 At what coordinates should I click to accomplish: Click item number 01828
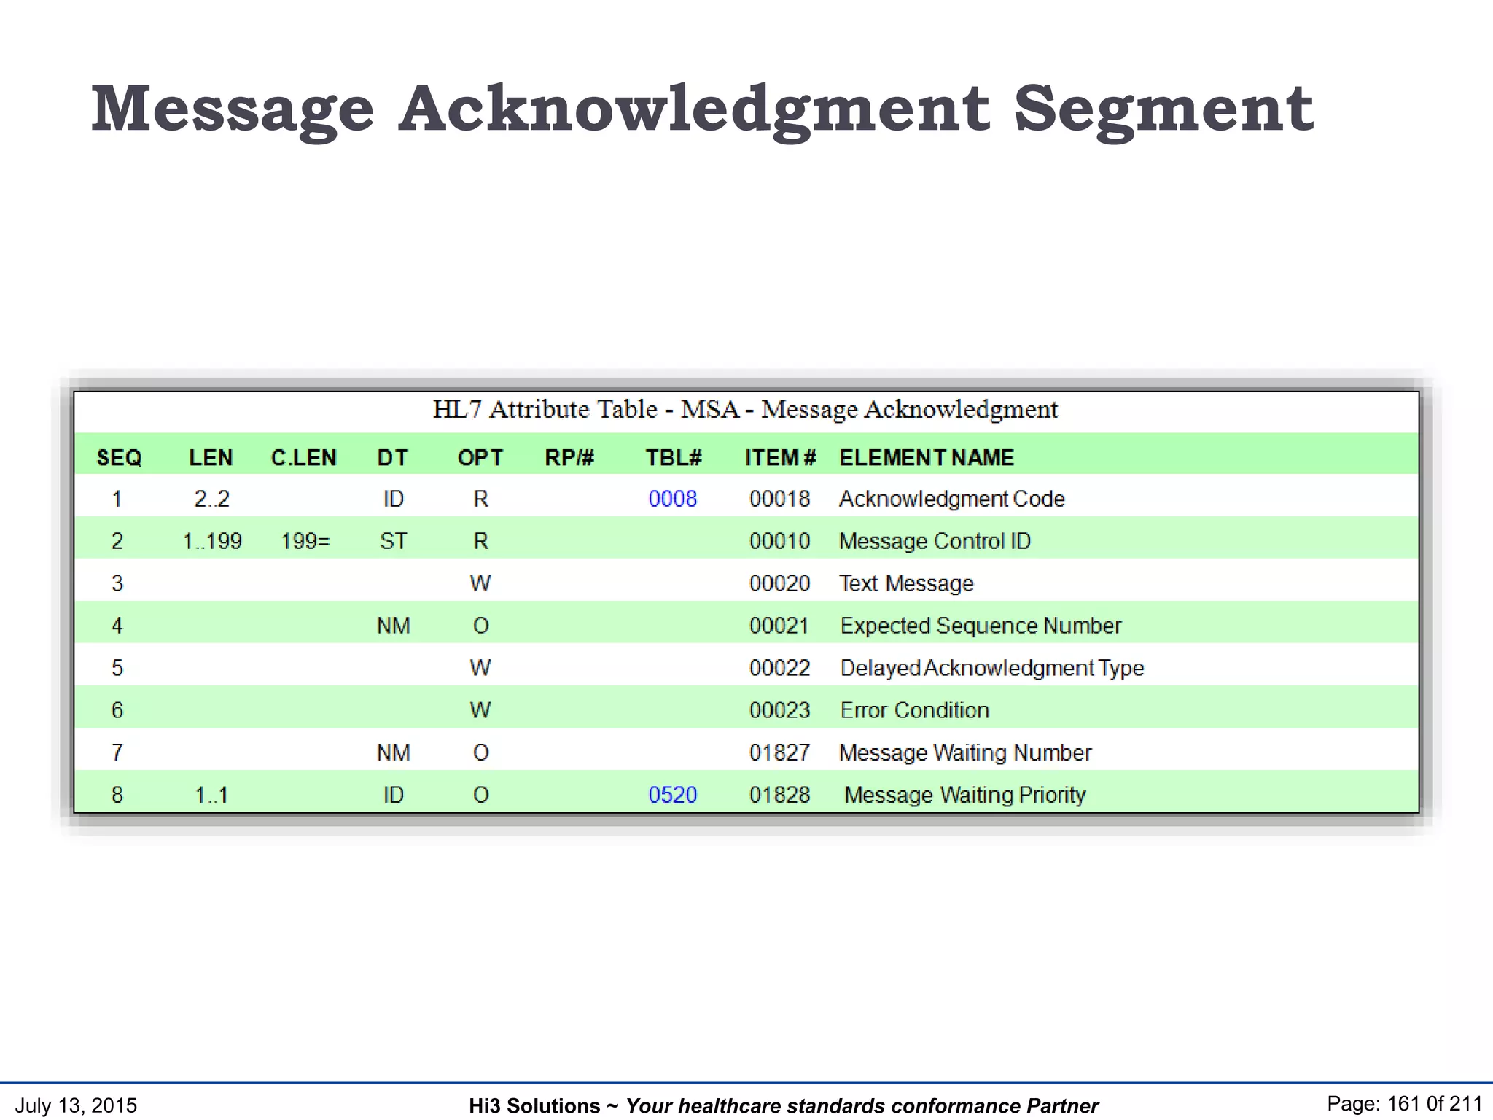[779, 795]
